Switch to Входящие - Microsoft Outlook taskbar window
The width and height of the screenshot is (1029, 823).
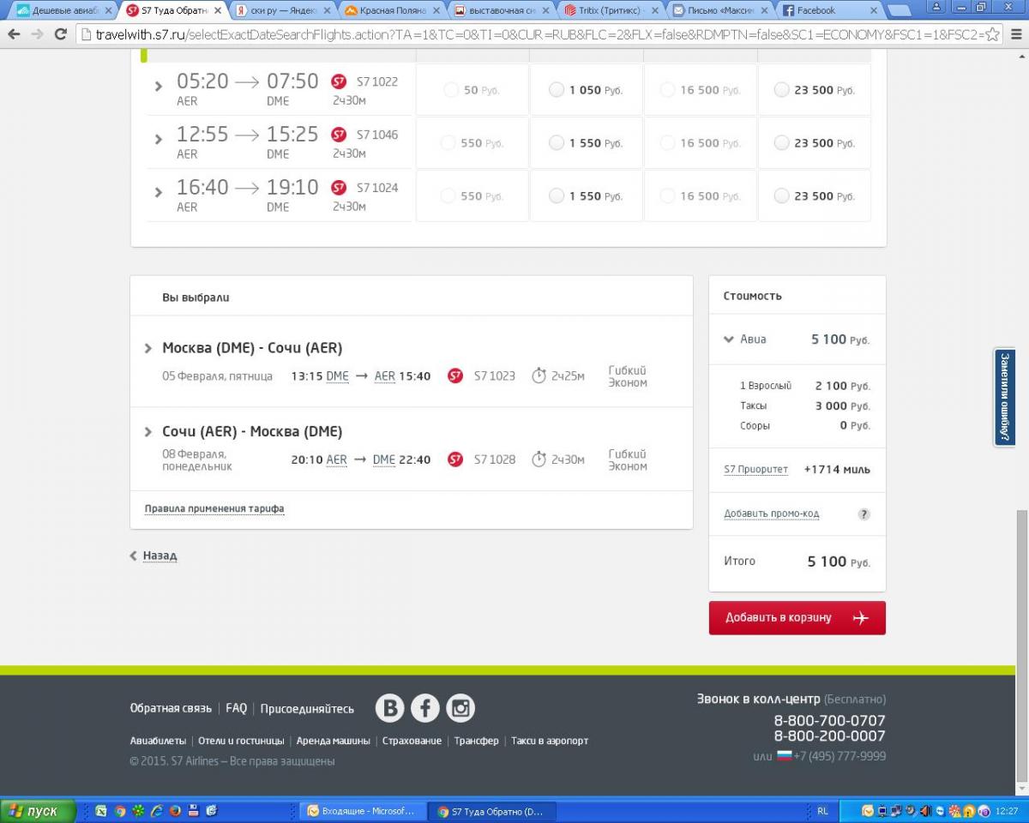[x=361, y=811]
